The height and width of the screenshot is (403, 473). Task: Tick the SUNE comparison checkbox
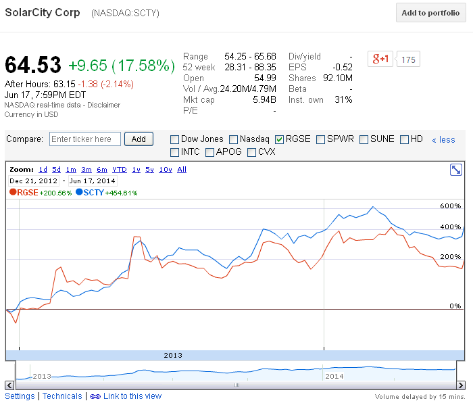tap(364, 140)
